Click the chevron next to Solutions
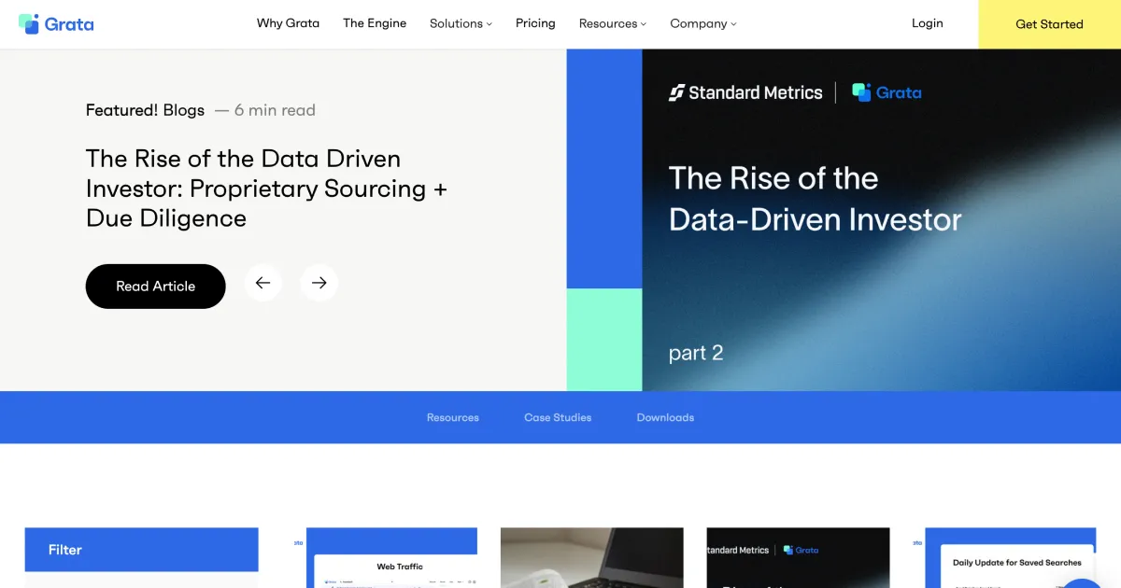Viewport: 1121px width, 588px height. (x=490, y=23)
